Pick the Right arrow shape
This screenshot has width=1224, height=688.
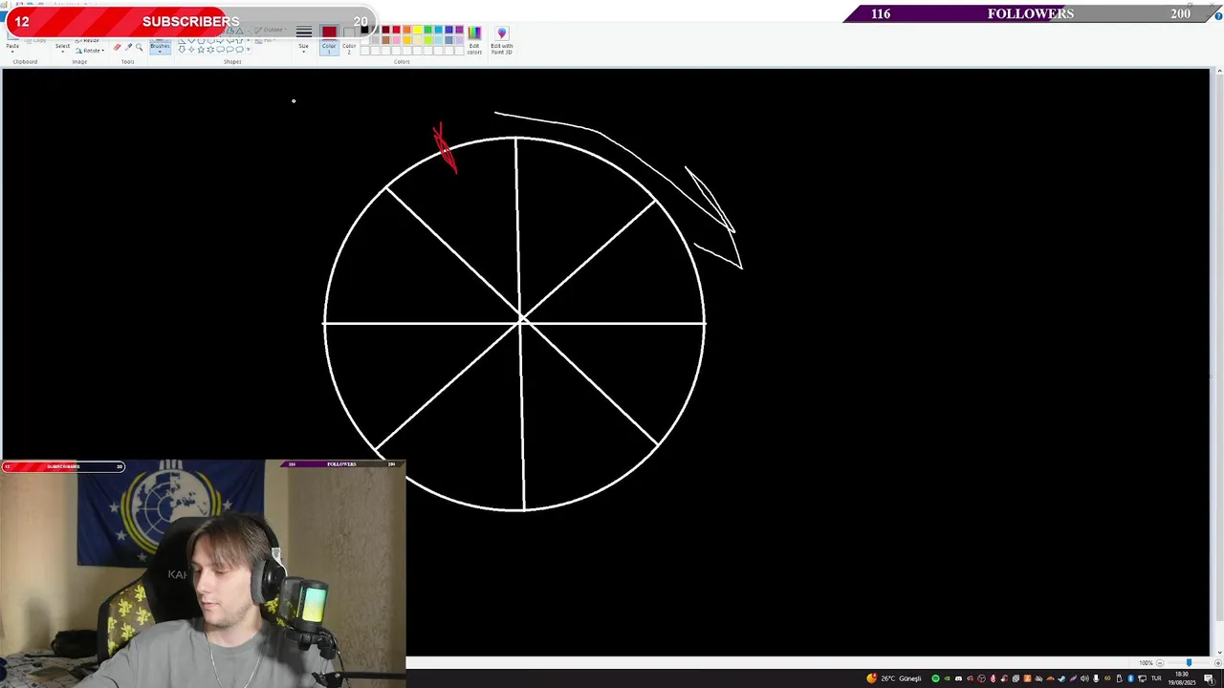coord(220,41)
